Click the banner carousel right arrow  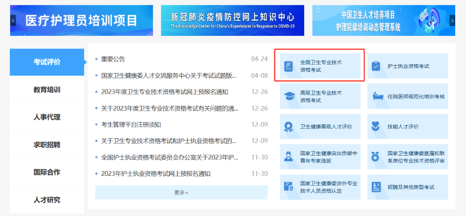click(x=452, y=21)
